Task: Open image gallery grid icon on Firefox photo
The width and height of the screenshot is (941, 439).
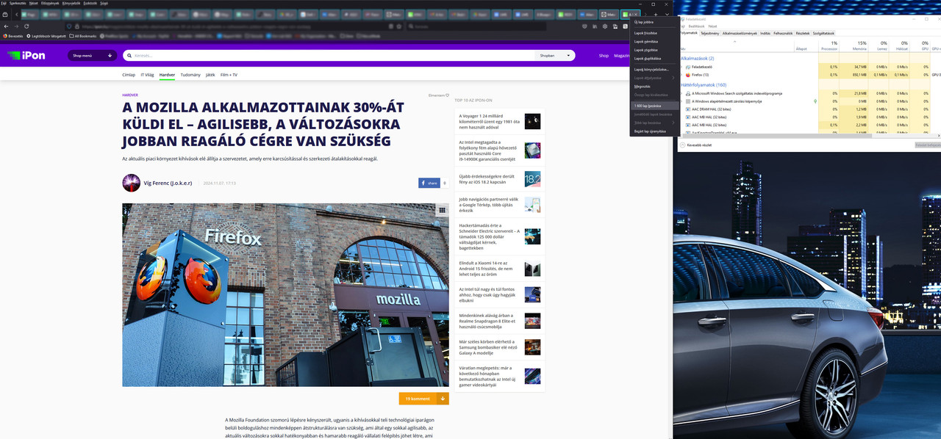Action: tap(442, 210)
